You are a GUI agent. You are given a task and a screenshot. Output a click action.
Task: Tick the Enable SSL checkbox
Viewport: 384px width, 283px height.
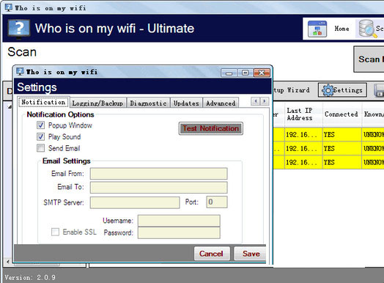click(55, 232)
